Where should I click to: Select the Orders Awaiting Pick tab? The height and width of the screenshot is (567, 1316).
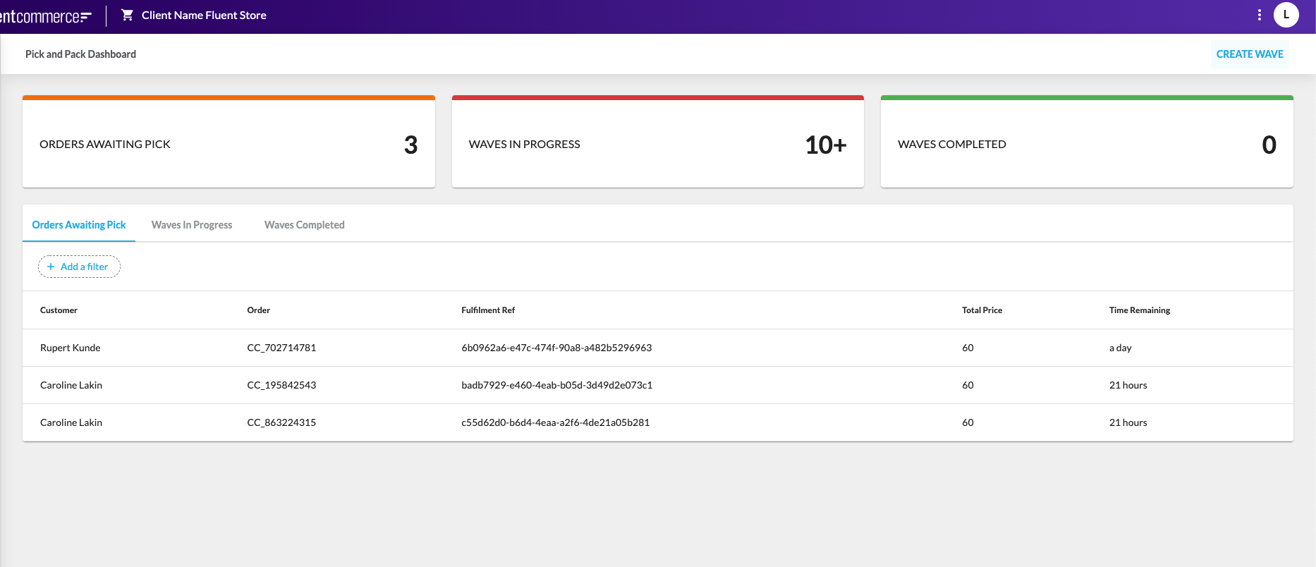pyautogui.click(x=79, y=225)
